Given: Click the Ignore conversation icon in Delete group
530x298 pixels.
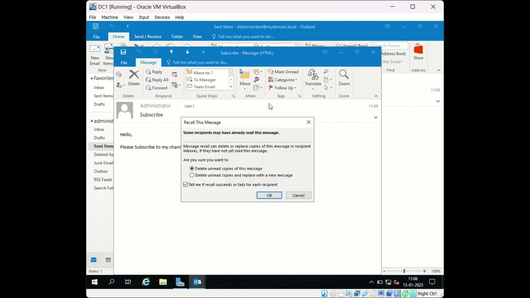Looking at the screenshot, I should click(x=119, y=74).
